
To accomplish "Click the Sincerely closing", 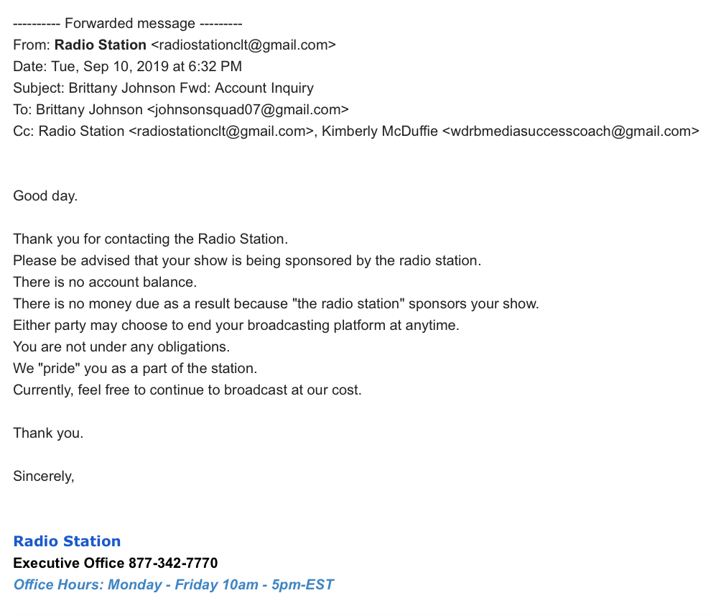I will (x=44, y=477).
